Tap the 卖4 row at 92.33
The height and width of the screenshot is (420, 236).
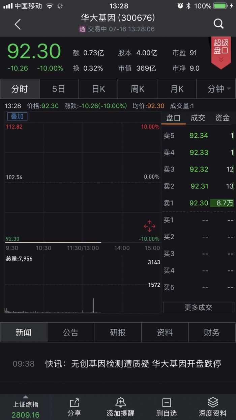(x=199, y=153)
